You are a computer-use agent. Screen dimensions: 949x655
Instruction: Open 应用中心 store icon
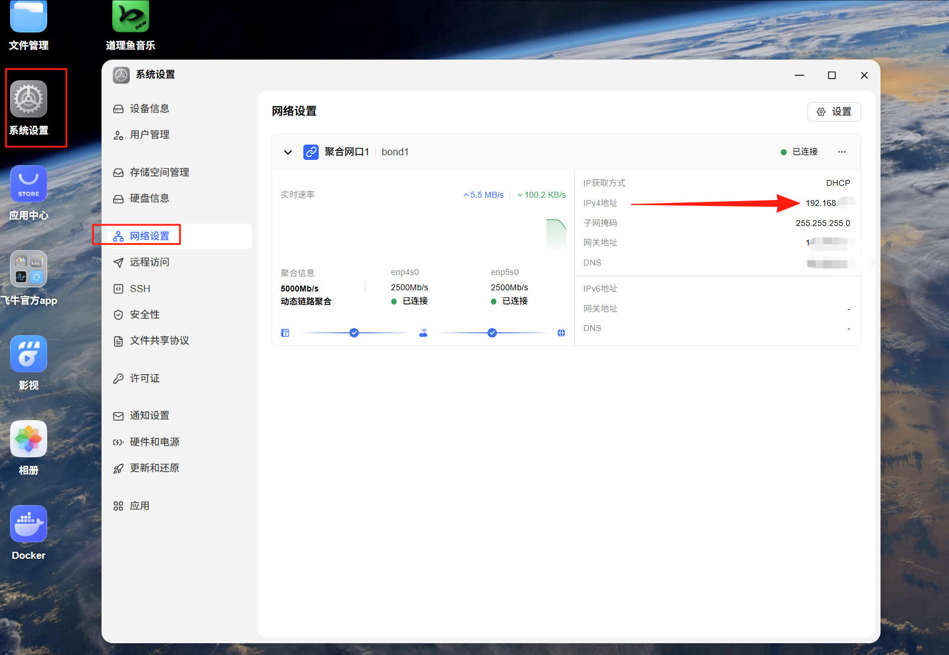(x=28, y=184)
